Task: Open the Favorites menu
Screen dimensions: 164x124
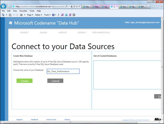Action: [23, 11]
